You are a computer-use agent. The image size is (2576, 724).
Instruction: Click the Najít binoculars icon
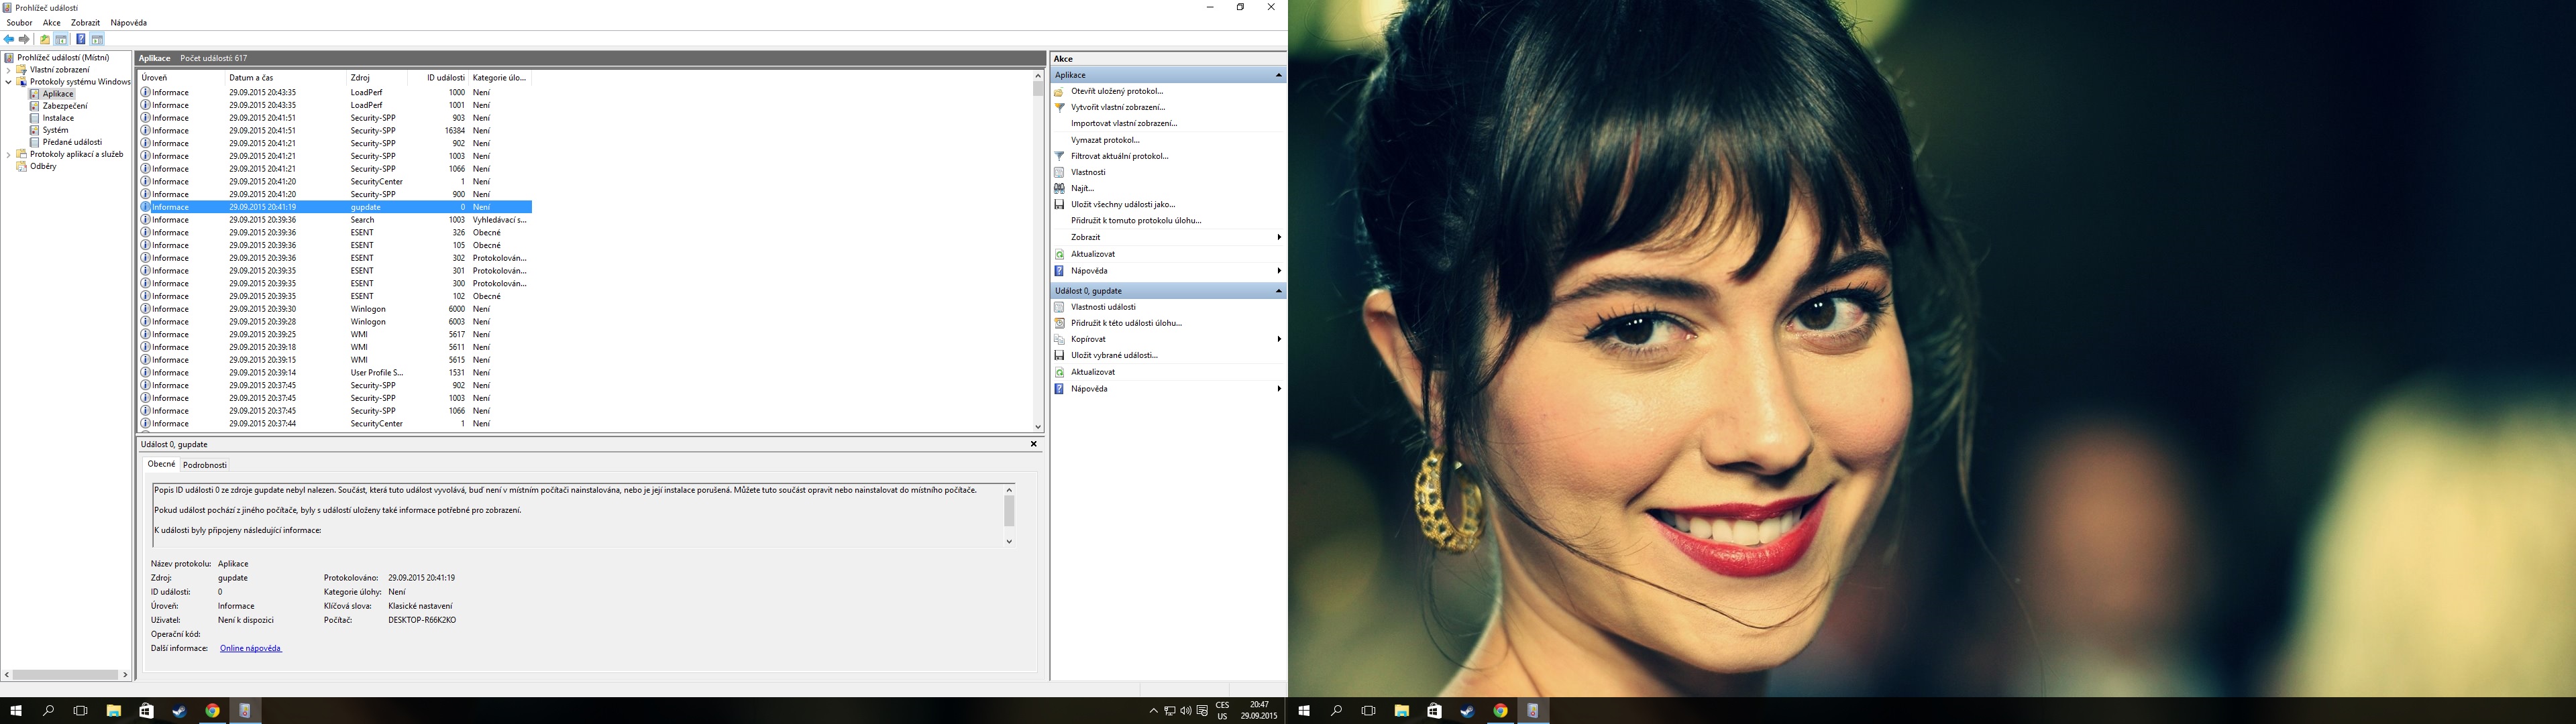point(1060,188)
